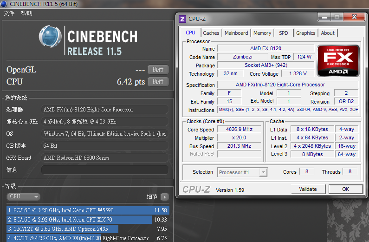Switch to the Mainboard tab
This screenshot has height=242, width=369.
(x=236, y=33)
